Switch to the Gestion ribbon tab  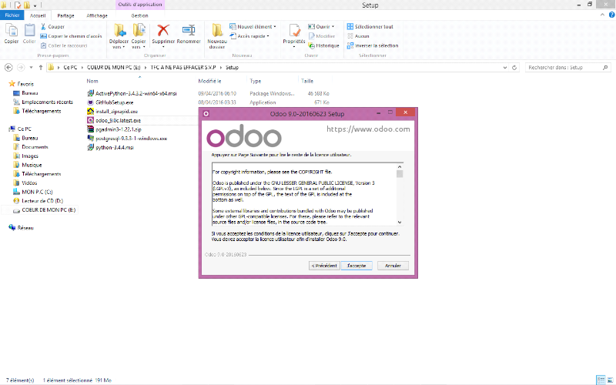pyautogui.click(x=139, y=15)
